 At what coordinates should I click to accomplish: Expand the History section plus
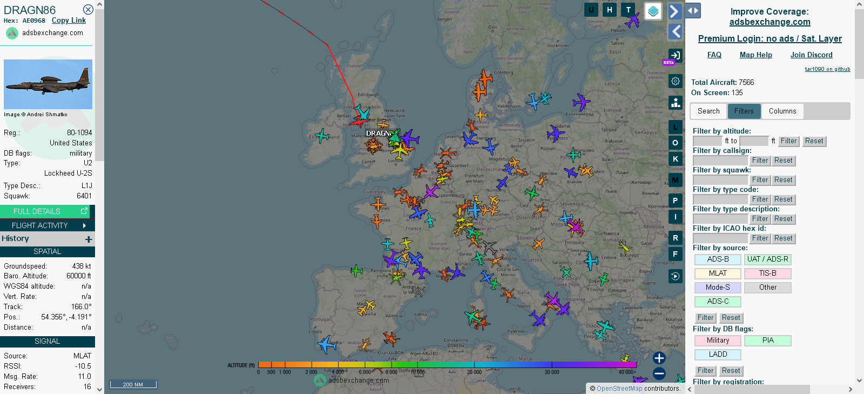pos(89,239)
